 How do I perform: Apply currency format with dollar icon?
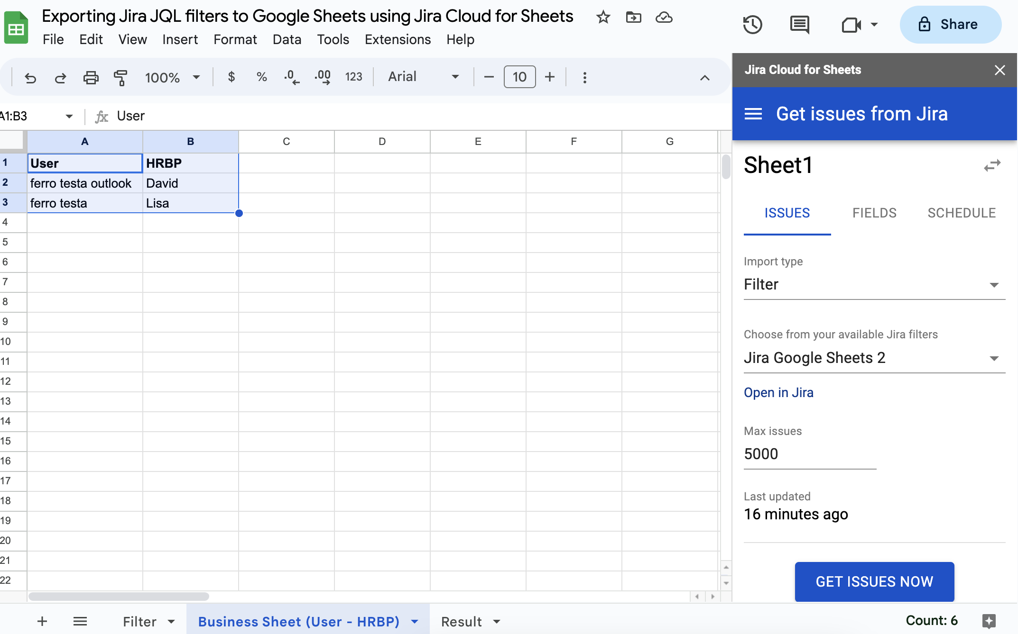click(231, 77)
